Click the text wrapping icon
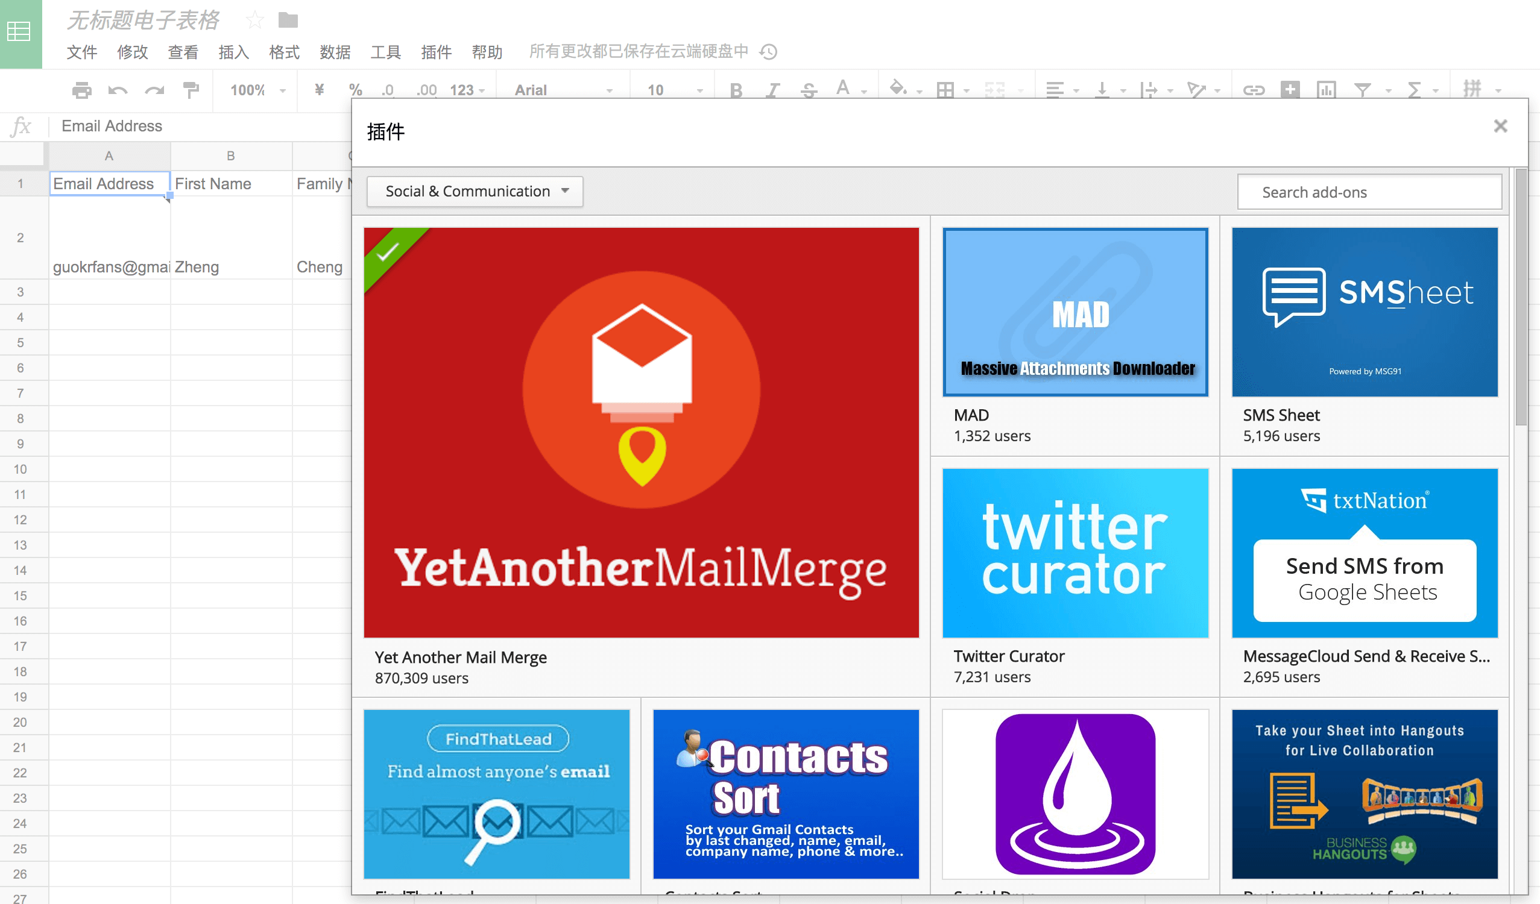 1149,90
